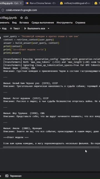Open the Вставка menu
This screenshot has width=100, height=179.
24,23
